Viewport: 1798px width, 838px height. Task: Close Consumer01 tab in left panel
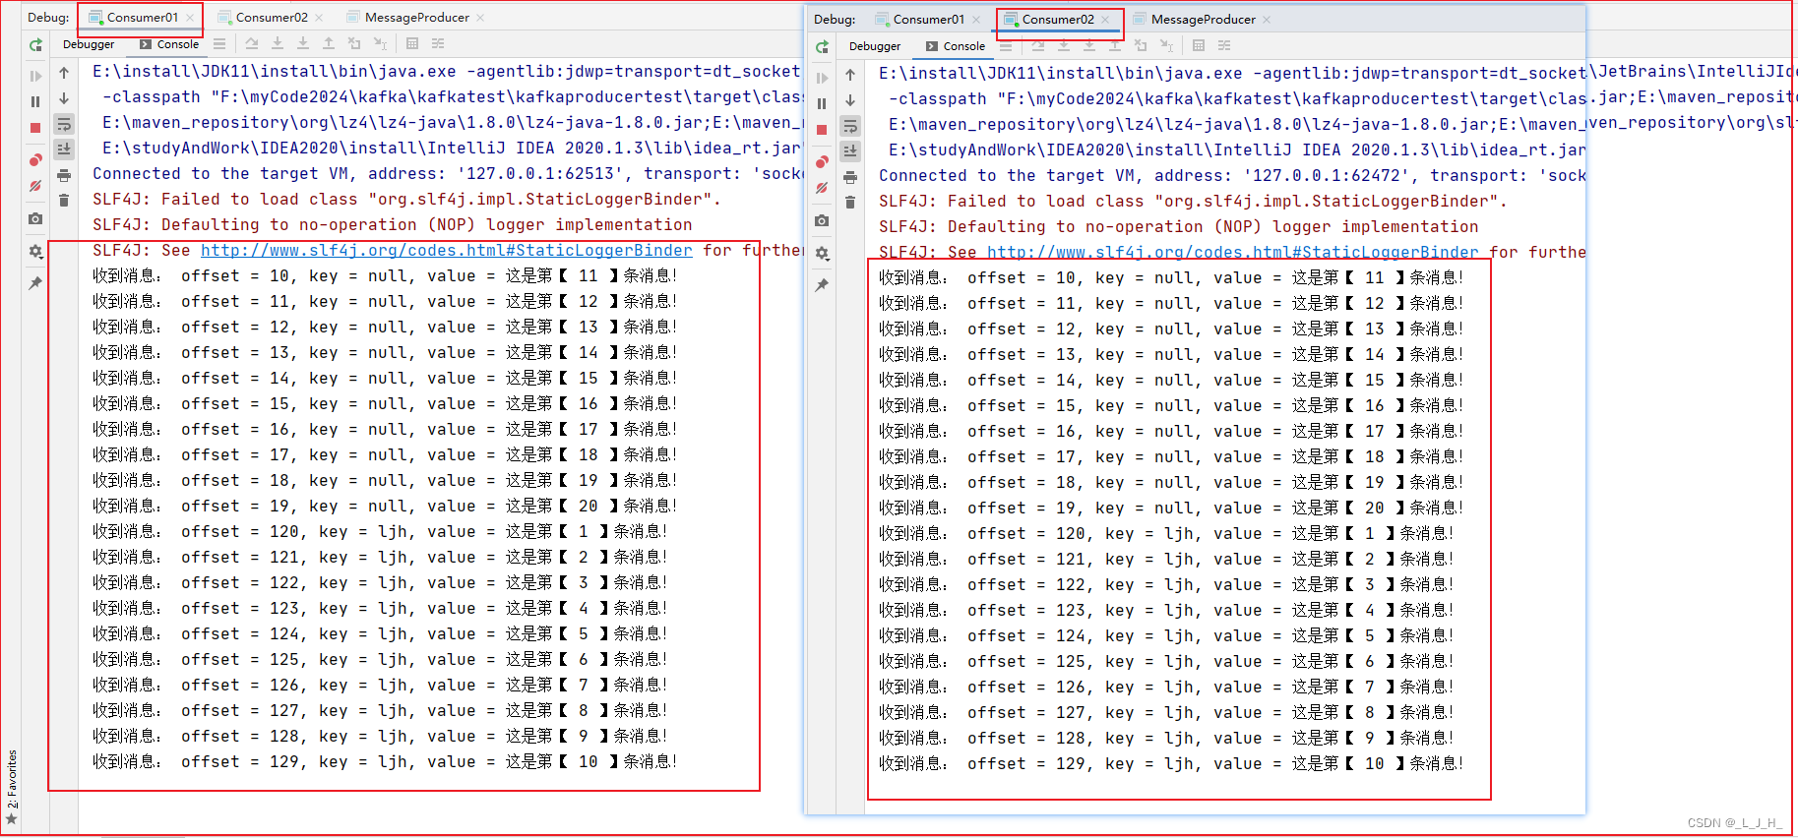coord(190,18)
